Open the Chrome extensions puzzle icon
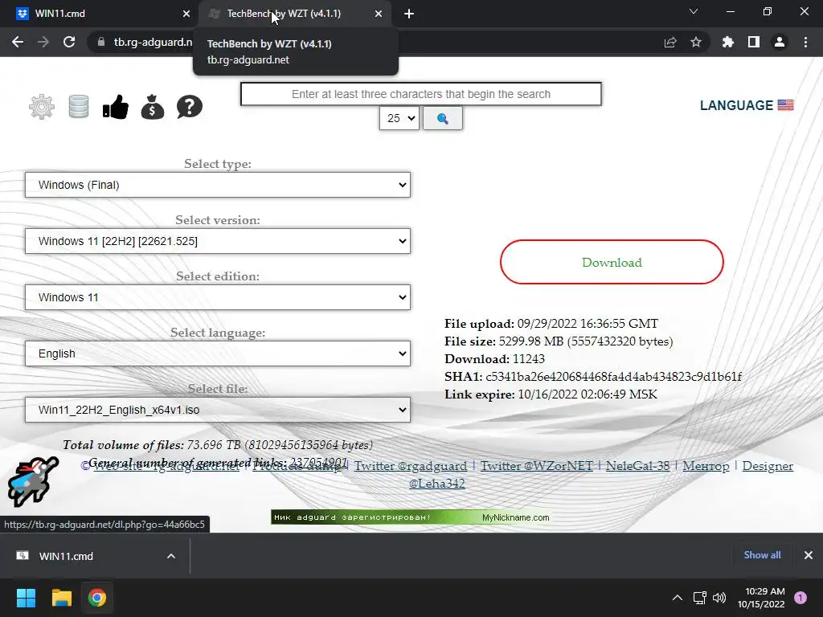This screenshot has height=617, width=823. click(728, 42)
